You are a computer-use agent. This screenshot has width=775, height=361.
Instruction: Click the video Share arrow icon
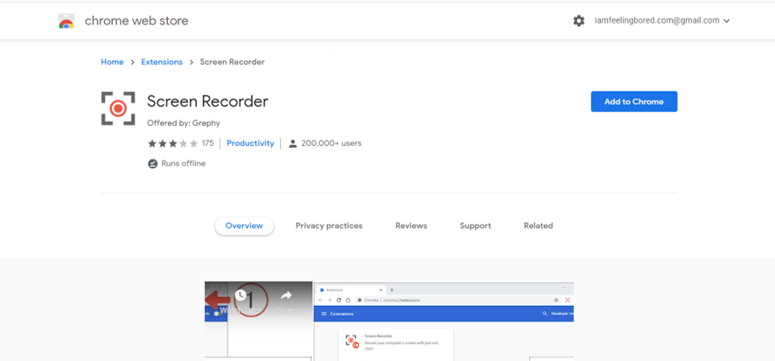(286, 296)
